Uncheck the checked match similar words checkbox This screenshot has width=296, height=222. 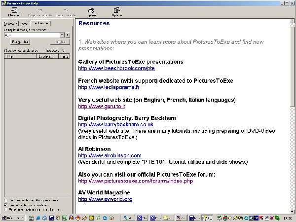point(5,205)
